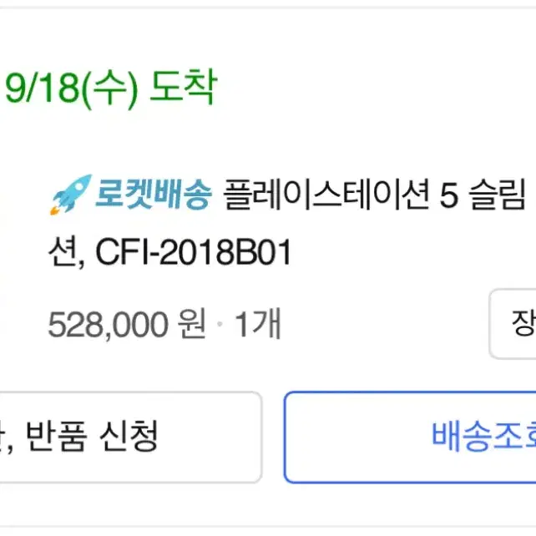Click the 1개 quantity label
The height and width of the screenshot is (536, 536).
[x=258, y=323]
